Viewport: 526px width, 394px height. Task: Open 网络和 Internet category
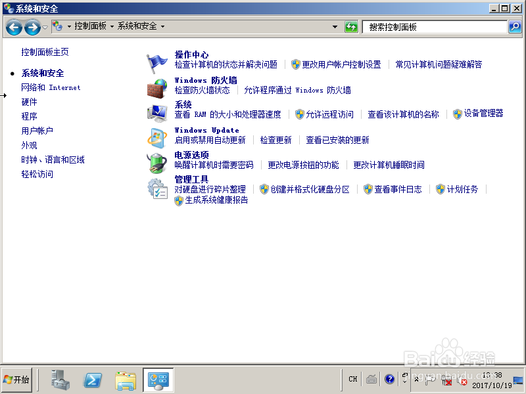(x=51, y=87)
